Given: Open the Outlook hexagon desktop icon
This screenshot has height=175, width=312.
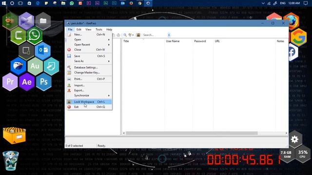Looking at the screenshot, I should click(x=43, y=51).
